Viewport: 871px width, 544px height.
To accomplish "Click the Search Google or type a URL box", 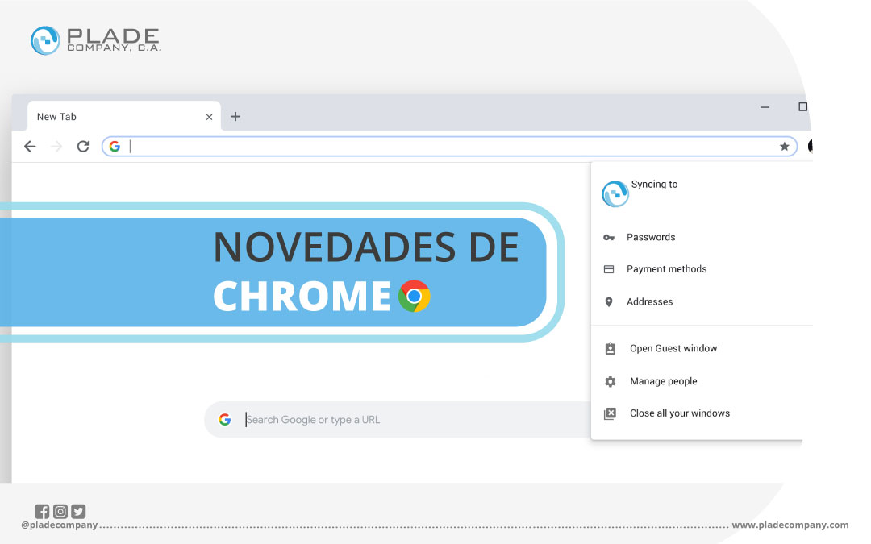I will click(398, 420).
